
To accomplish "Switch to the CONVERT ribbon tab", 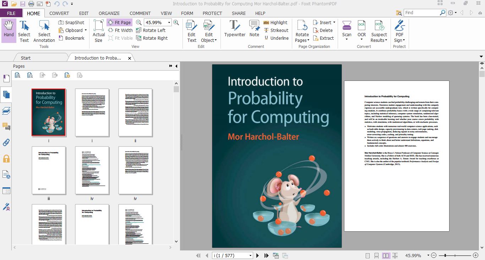I will (x=59, y=13).
